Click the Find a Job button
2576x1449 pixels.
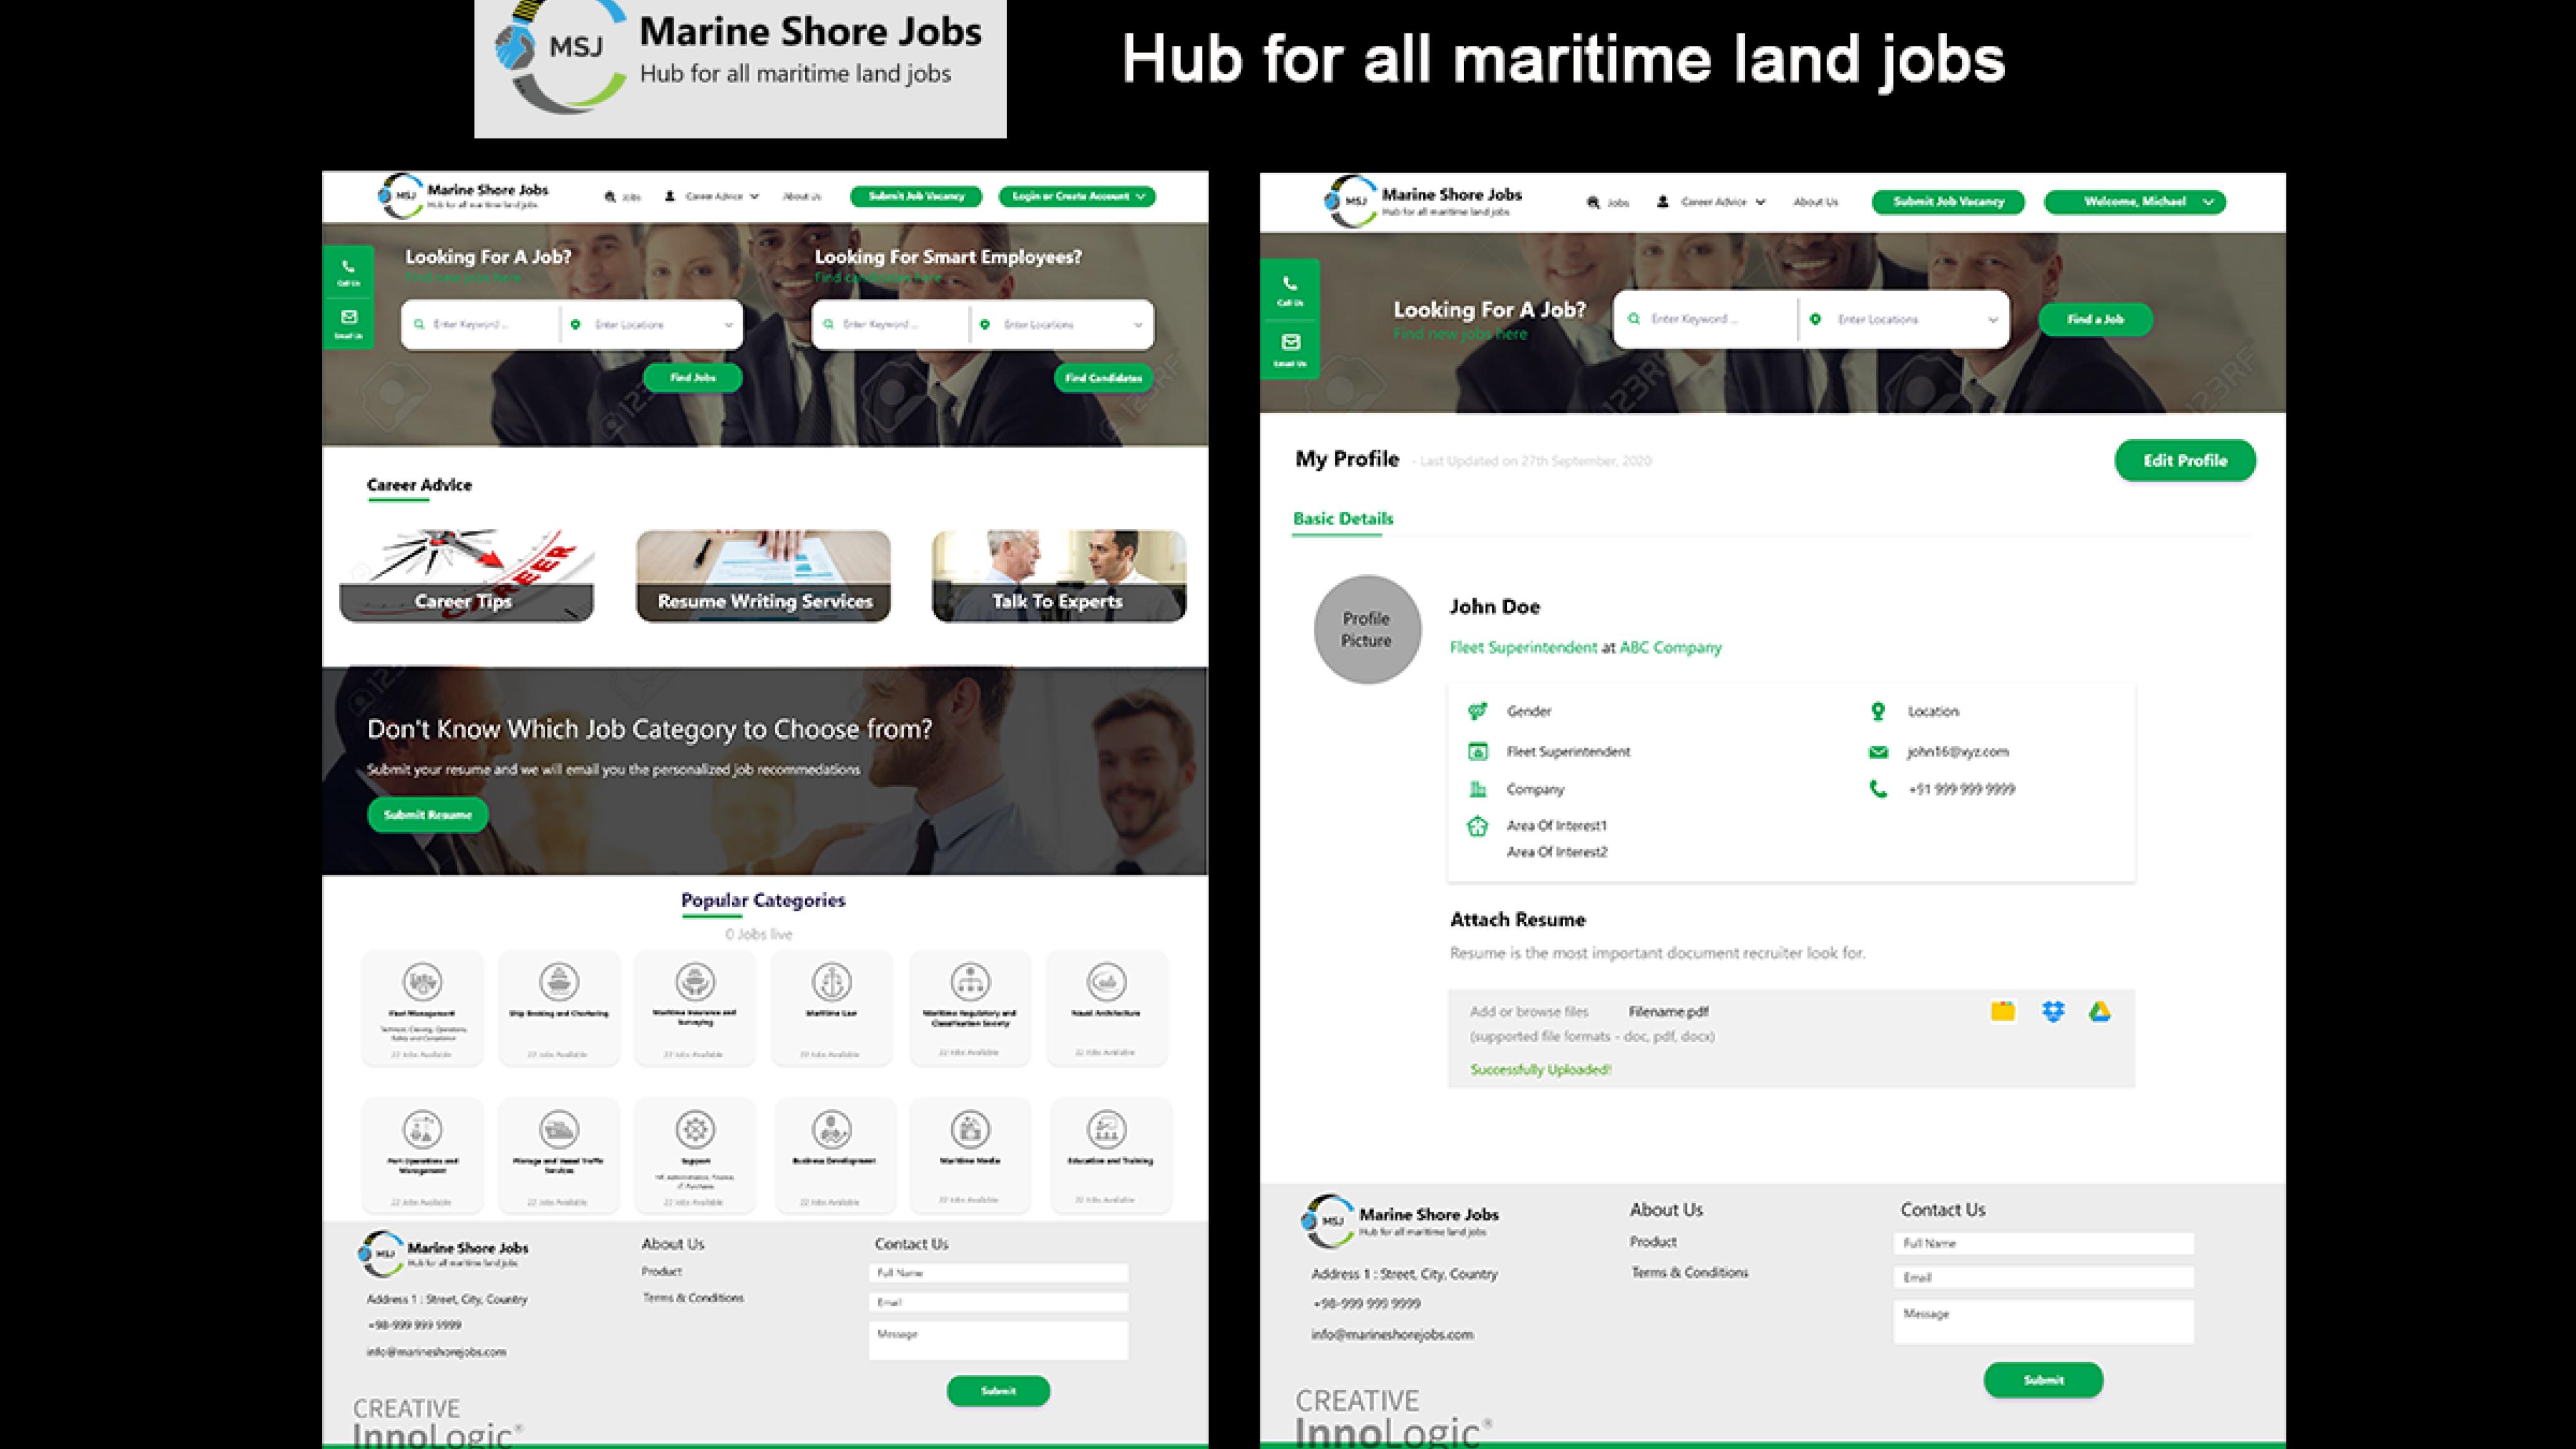click(2095, 319)
